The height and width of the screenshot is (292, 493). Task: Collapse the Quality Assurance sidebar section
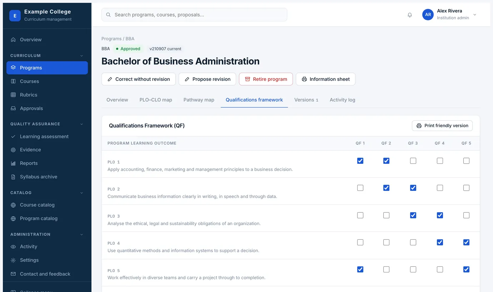pos(81,124)
